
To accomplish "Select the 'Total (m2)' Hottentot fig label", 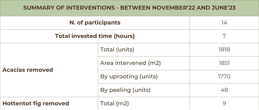I will [114, 103].
